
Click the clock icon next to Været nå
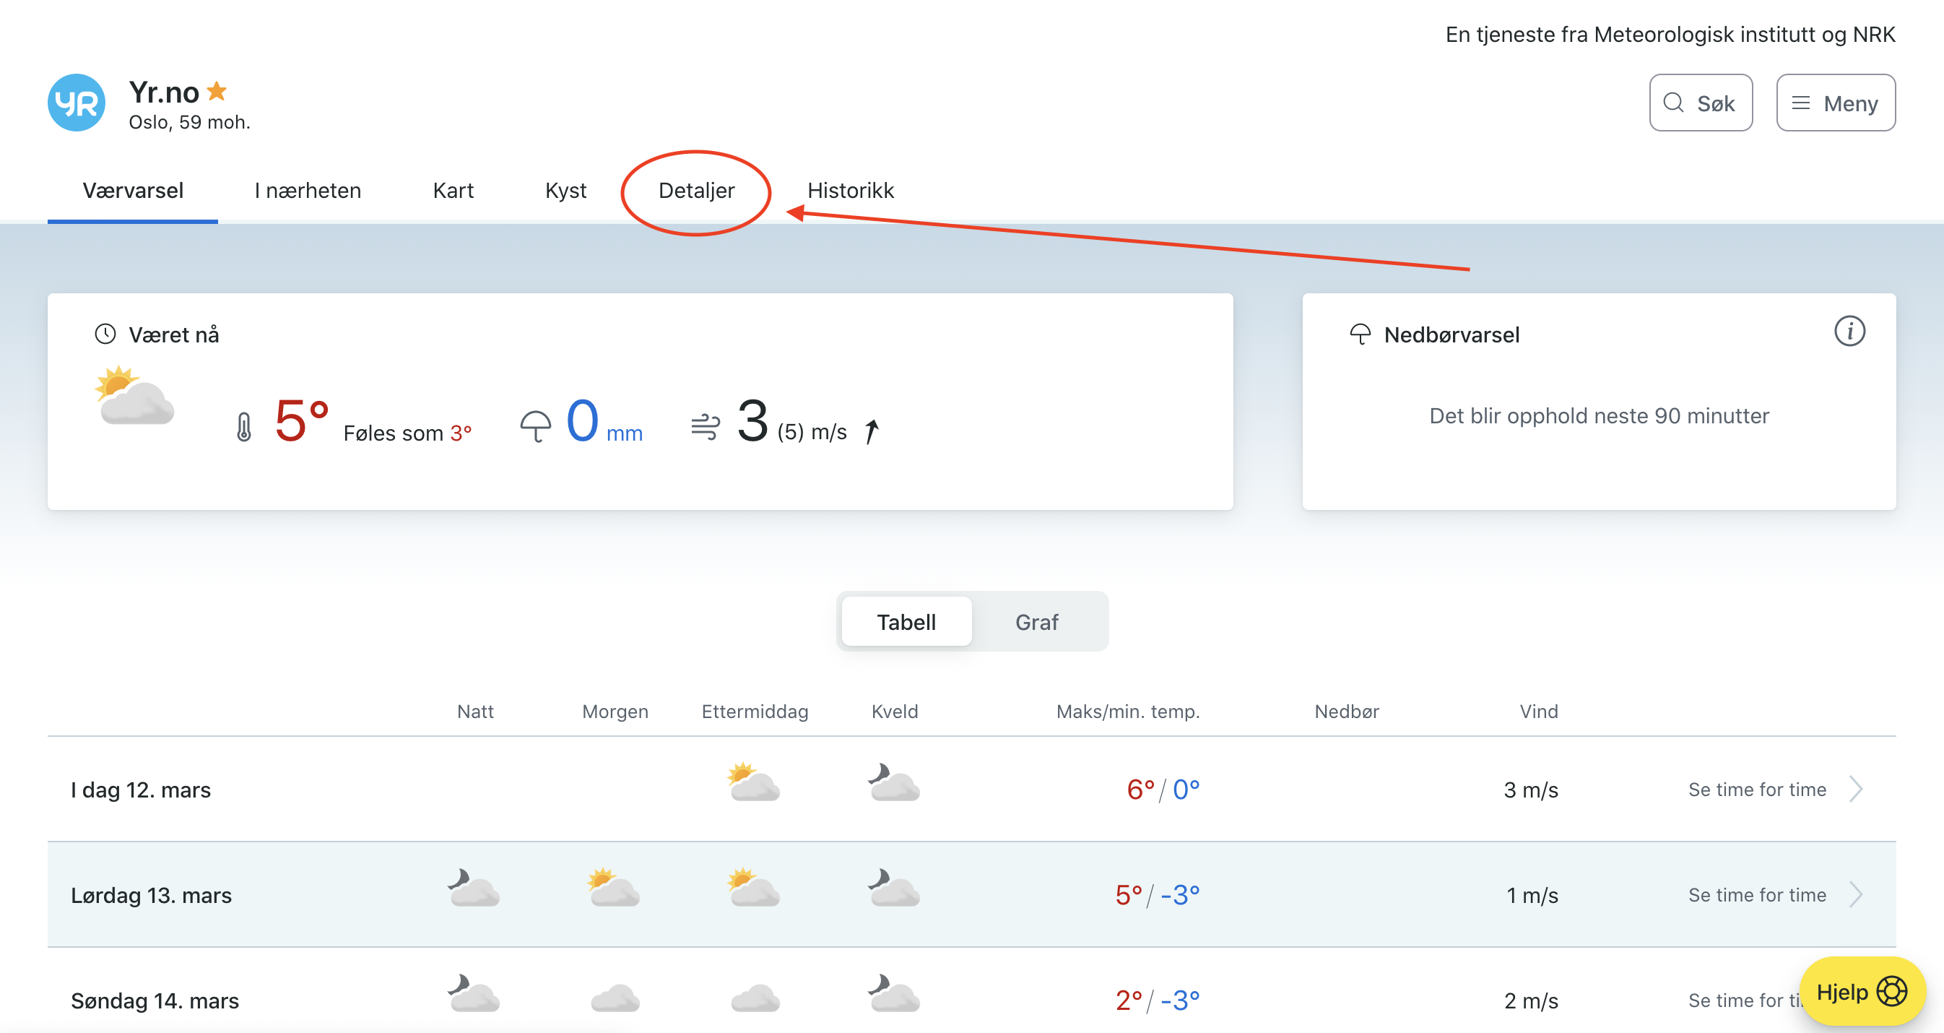[x=105, y=334]
